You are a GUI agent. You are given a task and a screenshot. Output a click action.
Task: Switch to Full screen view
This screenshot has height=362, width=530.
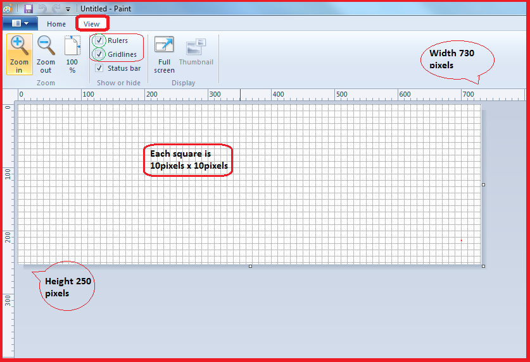164,47
